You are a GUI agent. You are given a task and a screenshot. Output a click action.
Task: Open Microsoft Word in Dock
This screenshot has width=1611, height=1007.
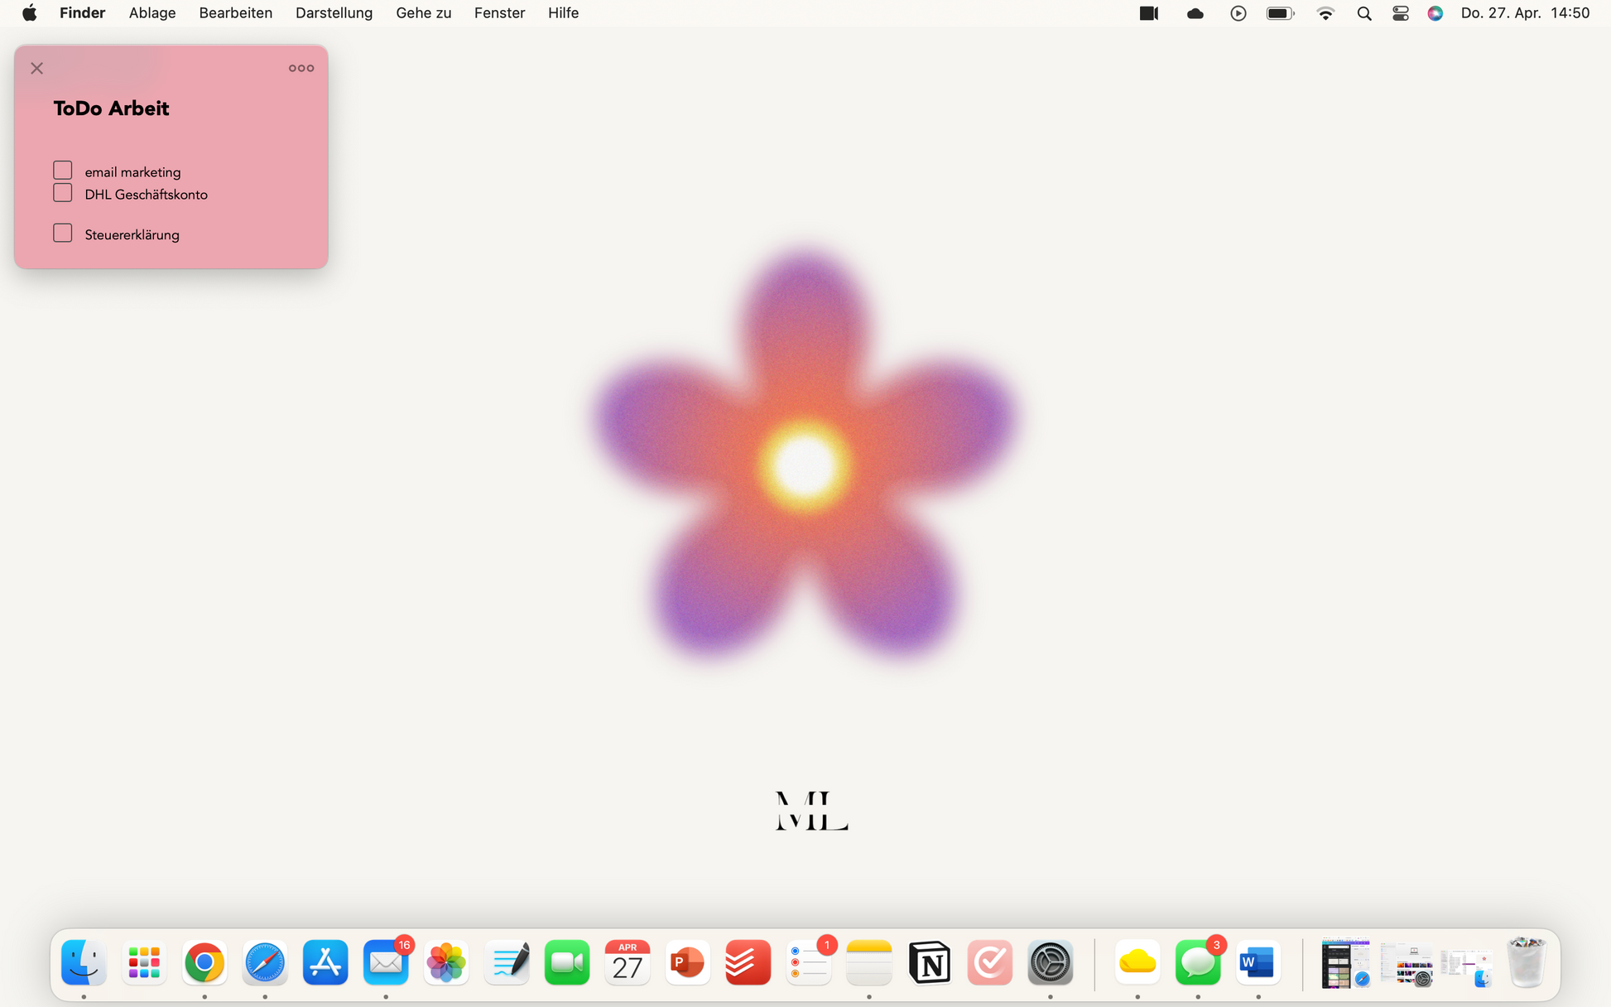(1257, 962)
